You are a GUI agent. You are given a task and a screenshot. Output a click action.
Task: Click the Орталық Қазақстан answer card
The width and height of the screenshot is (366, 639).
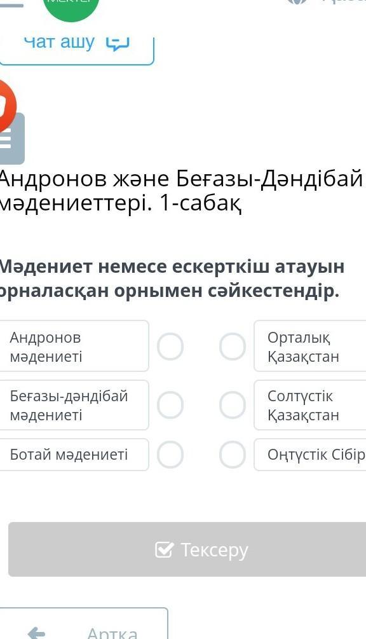pyautogui.click(x=310, y=346)
